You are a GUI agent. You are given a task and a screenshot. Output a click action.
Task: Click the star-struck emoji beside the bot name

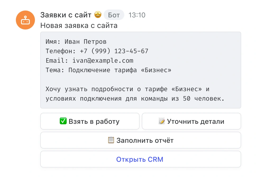pos(98,15)
